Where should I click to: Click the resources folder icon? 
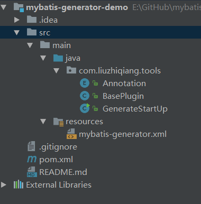(x=58, y=122)
